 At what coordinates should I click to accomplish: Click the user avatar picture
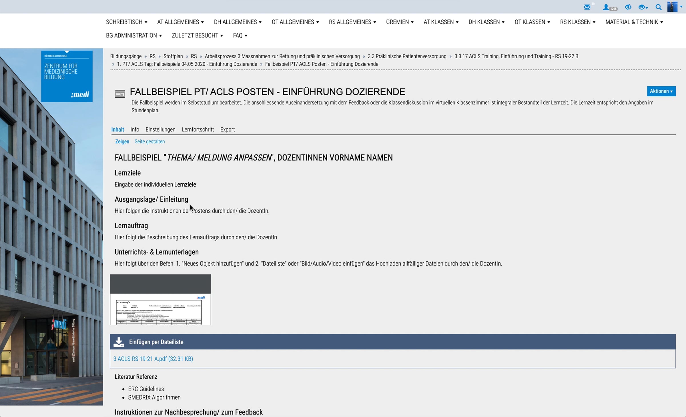tap(672, 7)
